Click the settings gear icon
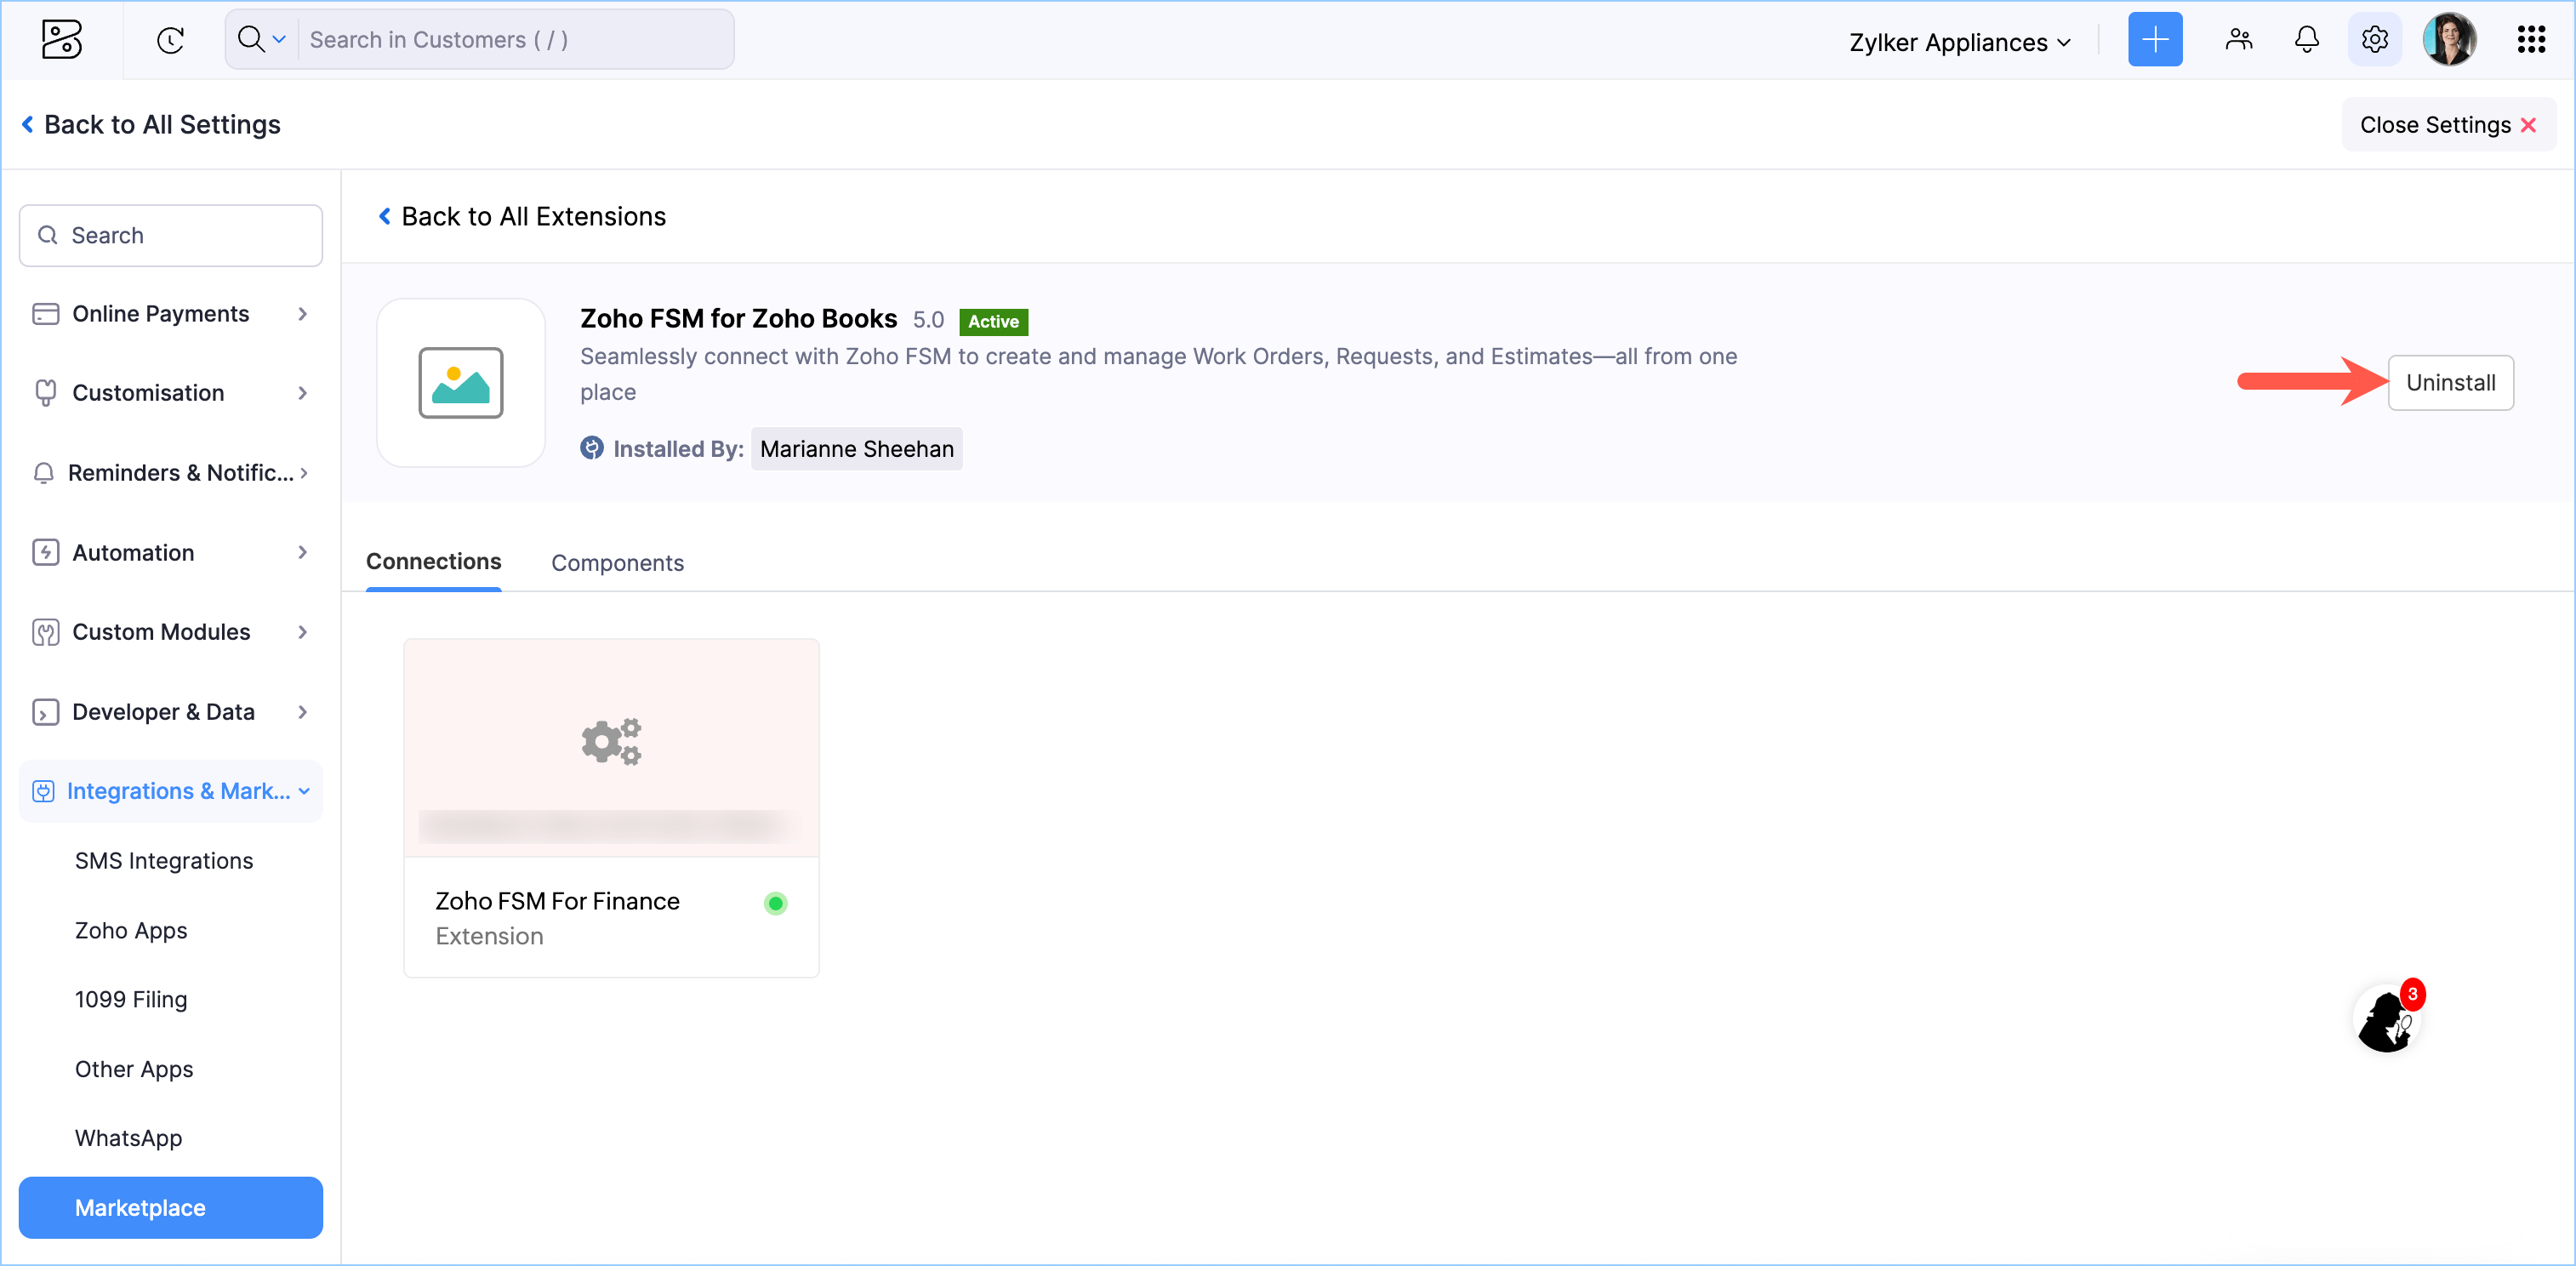 point(2374,40)
